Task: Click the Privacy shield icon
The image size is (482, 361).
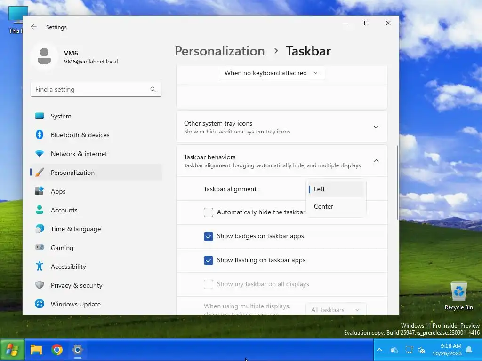Action: coord(40,285)
